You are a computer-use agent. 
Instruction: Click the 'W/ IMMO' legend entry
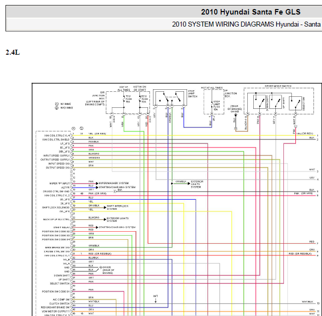click(x=64, y=104)
